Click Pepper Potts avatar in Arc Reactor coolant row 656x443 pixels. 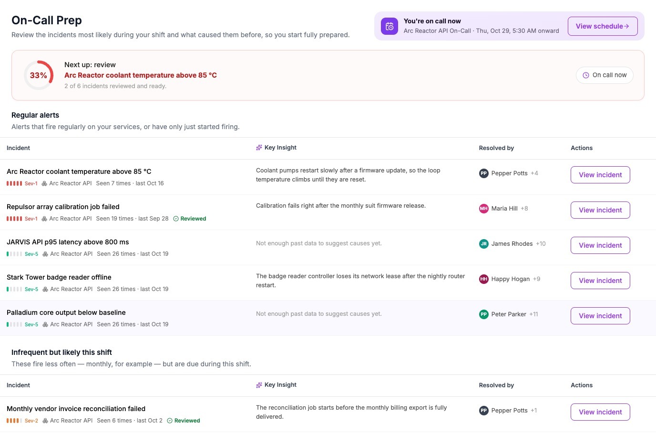[484, 173]
